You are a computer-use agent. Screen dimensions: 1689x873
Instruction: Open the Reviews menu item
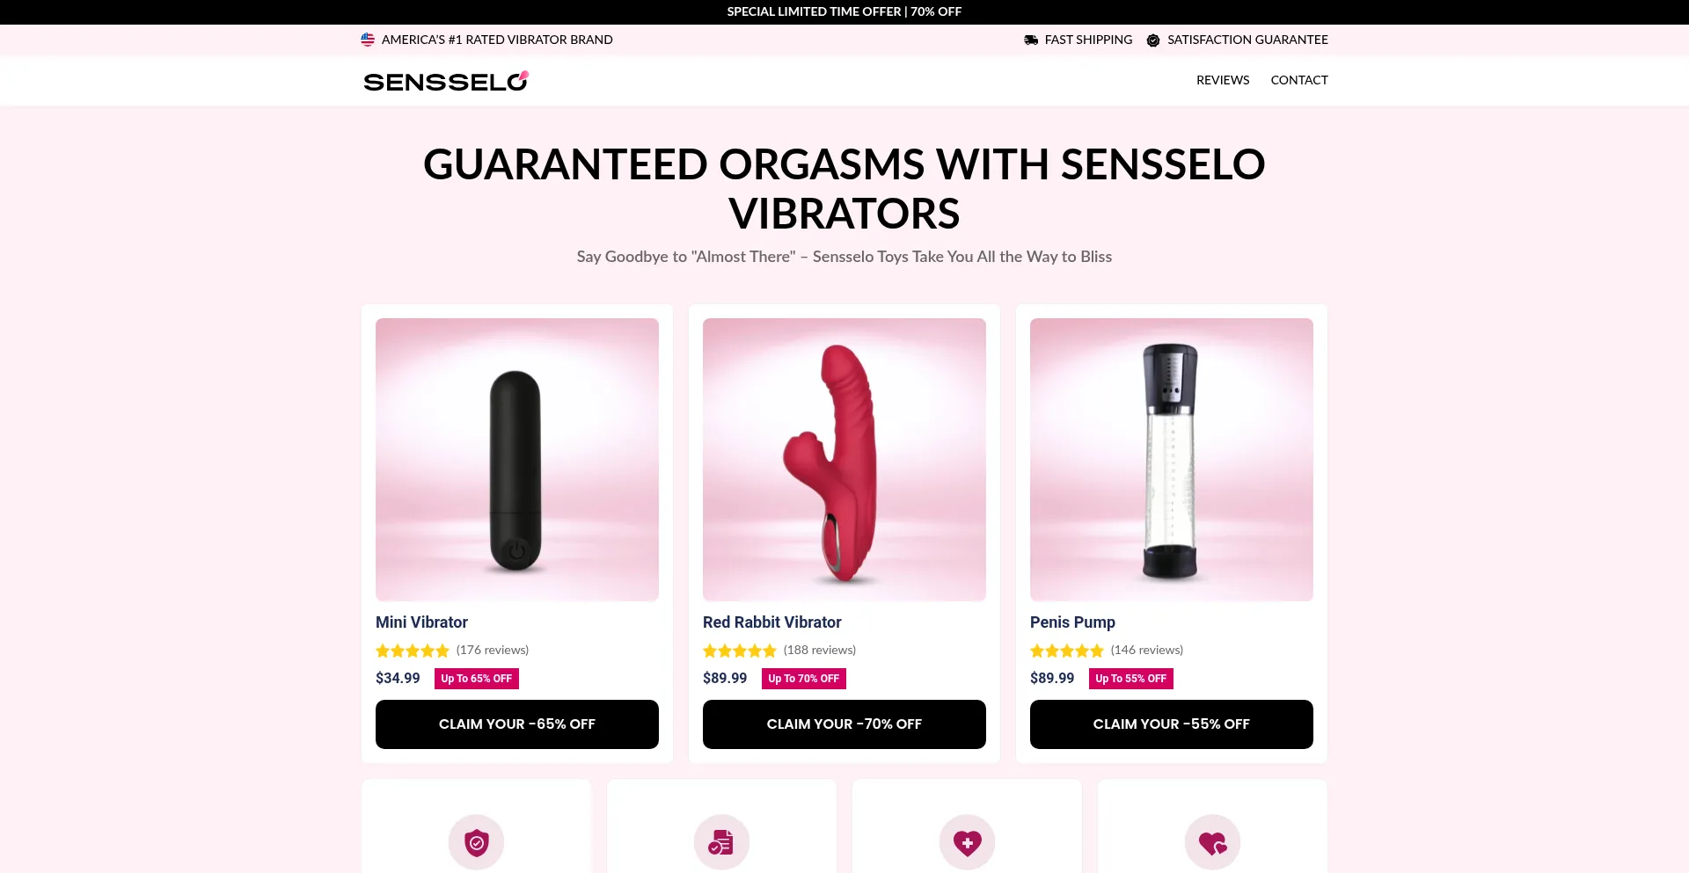[x=1223, y=80]
